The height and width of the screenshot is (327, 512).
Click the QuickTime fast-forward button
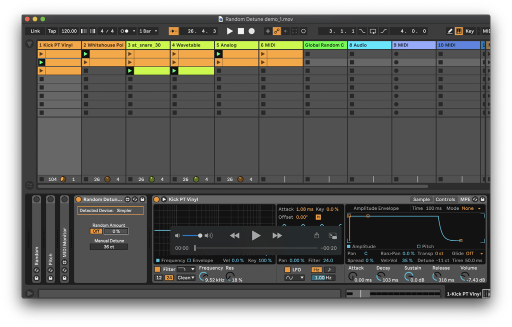pyautogui.click(x=277, y=235)
